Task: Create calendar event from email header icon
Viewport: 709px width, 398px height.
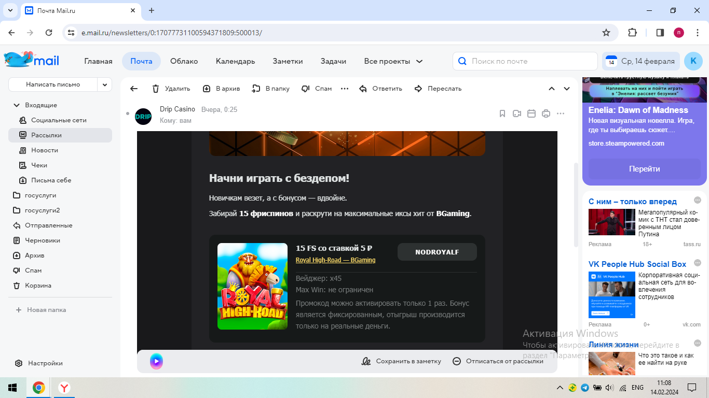Action: tap(531, 113)
